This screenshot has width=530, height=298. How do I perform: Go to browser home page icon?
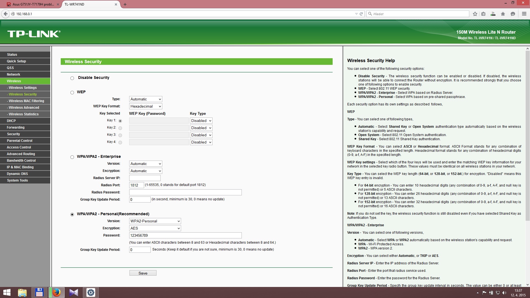tap(503, 14)
